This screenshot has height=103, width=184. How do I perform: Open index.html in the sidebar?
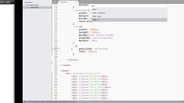(x=34, y=7)
